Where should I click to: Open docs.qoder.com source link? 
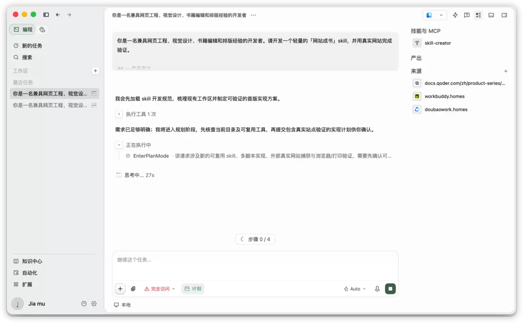pyautogui.click(x=464, y=83)
